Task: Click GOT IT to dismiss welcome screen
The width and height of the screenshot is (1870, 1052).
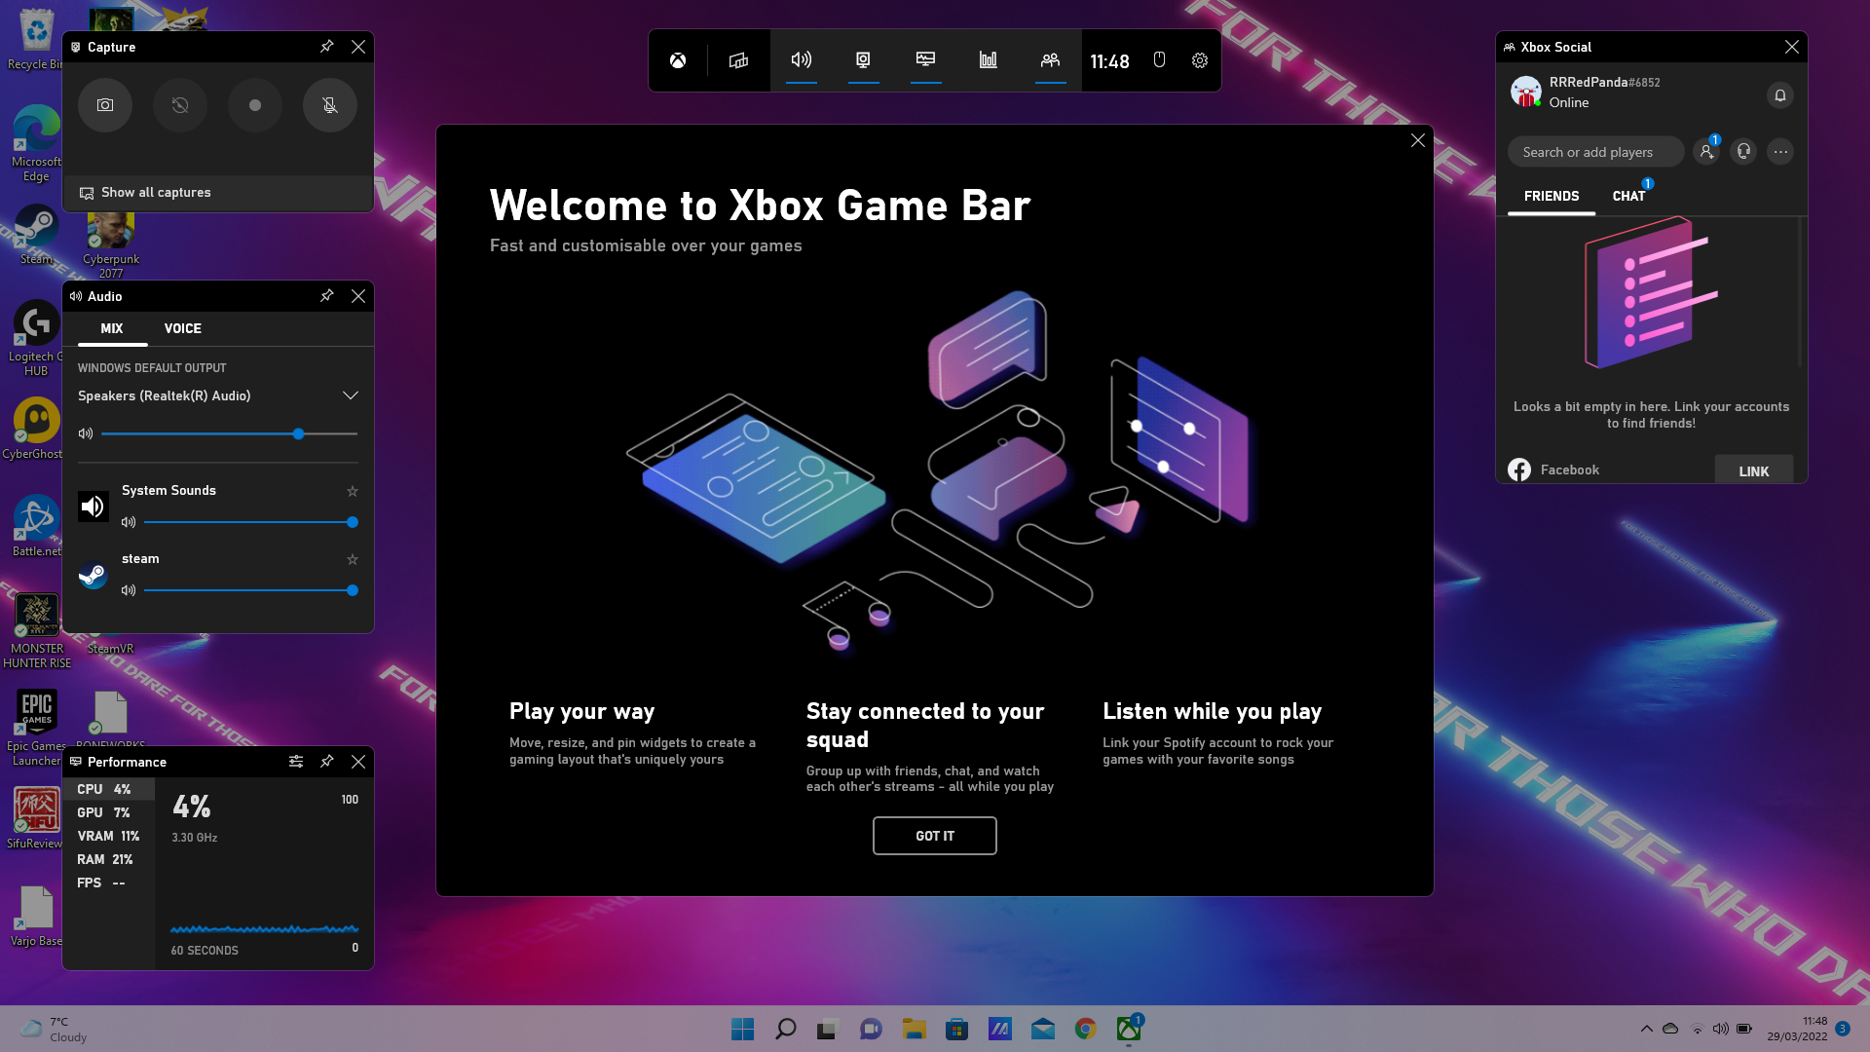Action: [x=935, y=835]
